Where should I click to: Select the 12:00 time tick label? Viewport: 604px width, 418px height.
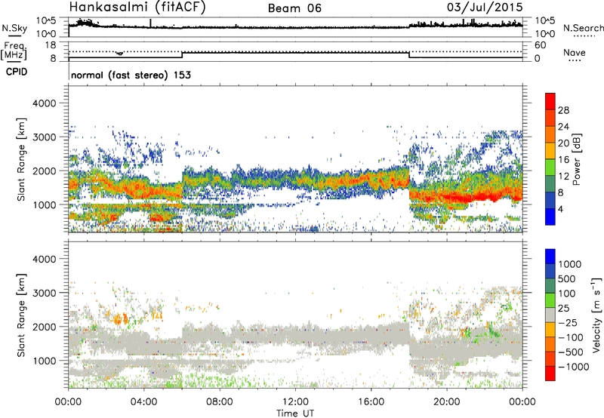pos(295,401)
